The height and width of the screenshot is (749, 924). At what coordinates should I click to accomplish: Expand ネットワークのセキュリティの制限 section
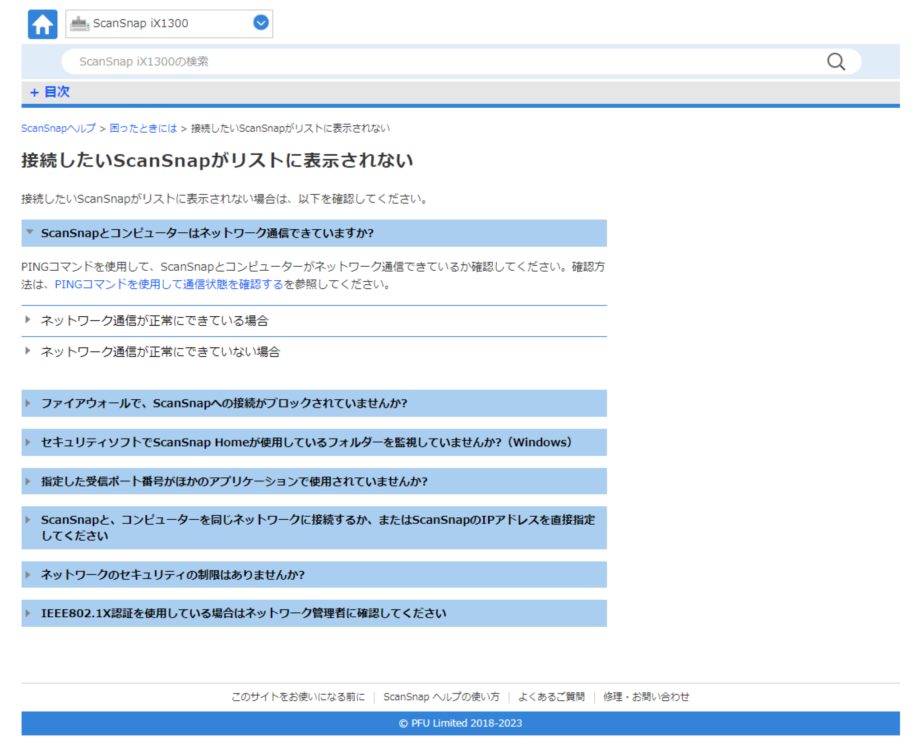coord(173,574)
